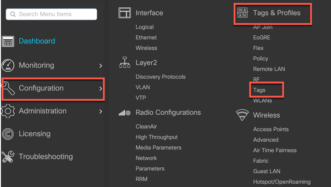Click the Wireless wifi icon
Image resolution: width=331 pixels, height=187 pixels.
242,115
